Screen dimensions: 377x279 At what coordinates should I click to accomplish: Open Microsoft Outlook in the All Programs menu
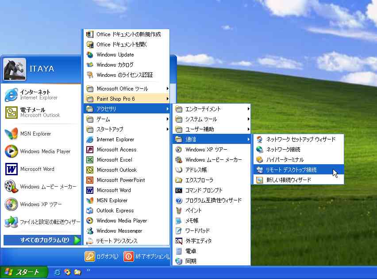pyautogui.click(x=127, y=170)
